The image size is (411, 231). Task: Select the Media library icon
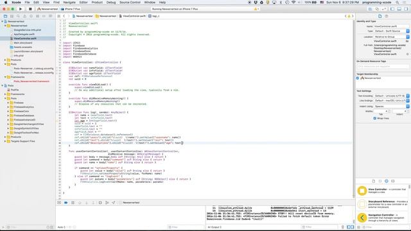coord(392,181)
